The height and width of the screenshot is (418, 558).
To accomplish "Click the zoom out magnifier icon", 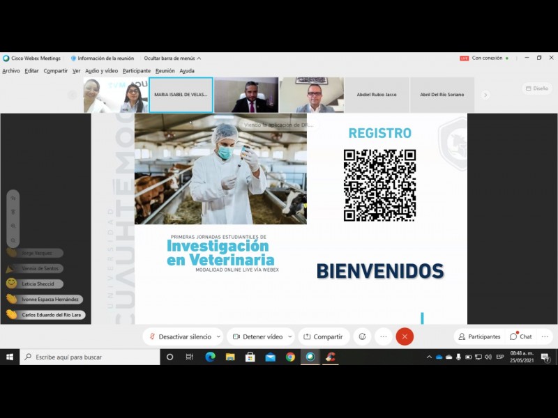I will pyautogui.click(x=13, y=240).
